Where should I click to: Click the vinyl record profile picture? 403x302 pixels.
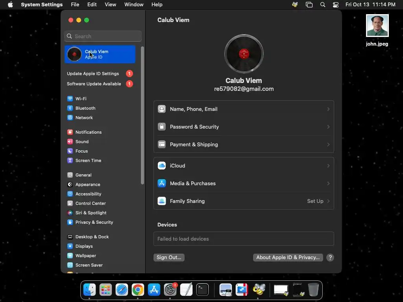[244, 54]
